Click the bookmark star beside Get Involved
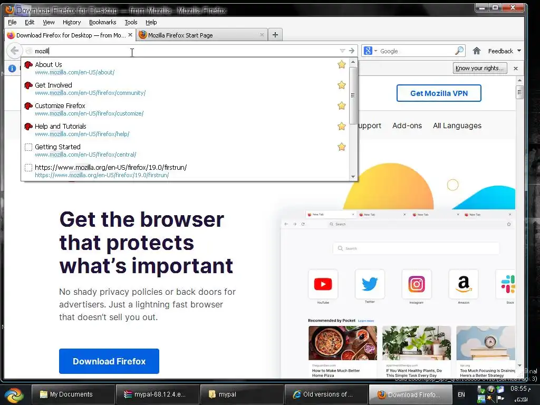The width and height of the screenshot is (540, 405). pos(341,85)
